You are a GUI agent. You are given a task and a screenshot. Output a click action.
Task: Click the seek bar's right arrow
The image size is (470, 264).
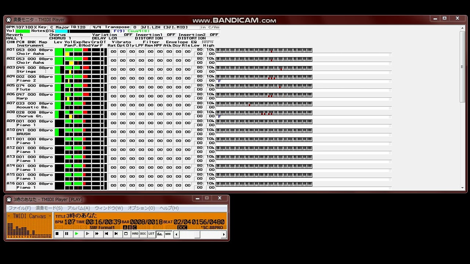[x=224, y=234]
